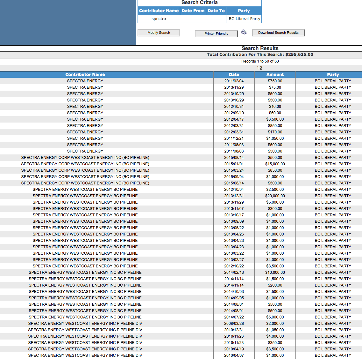The height and width of the screenshot is (359, 362).
Task: Select 'BC Liberal Party' criteria cell
Action: point(245,19)
